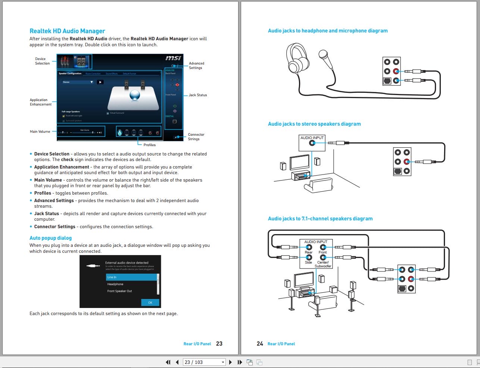Uncheck Front left and right speakers

tap(63, 116)
